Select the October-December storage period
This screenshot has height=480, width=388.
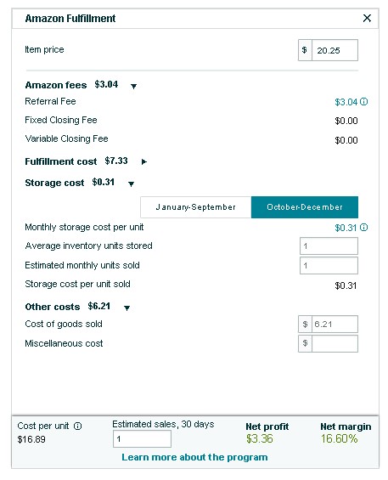305,207
